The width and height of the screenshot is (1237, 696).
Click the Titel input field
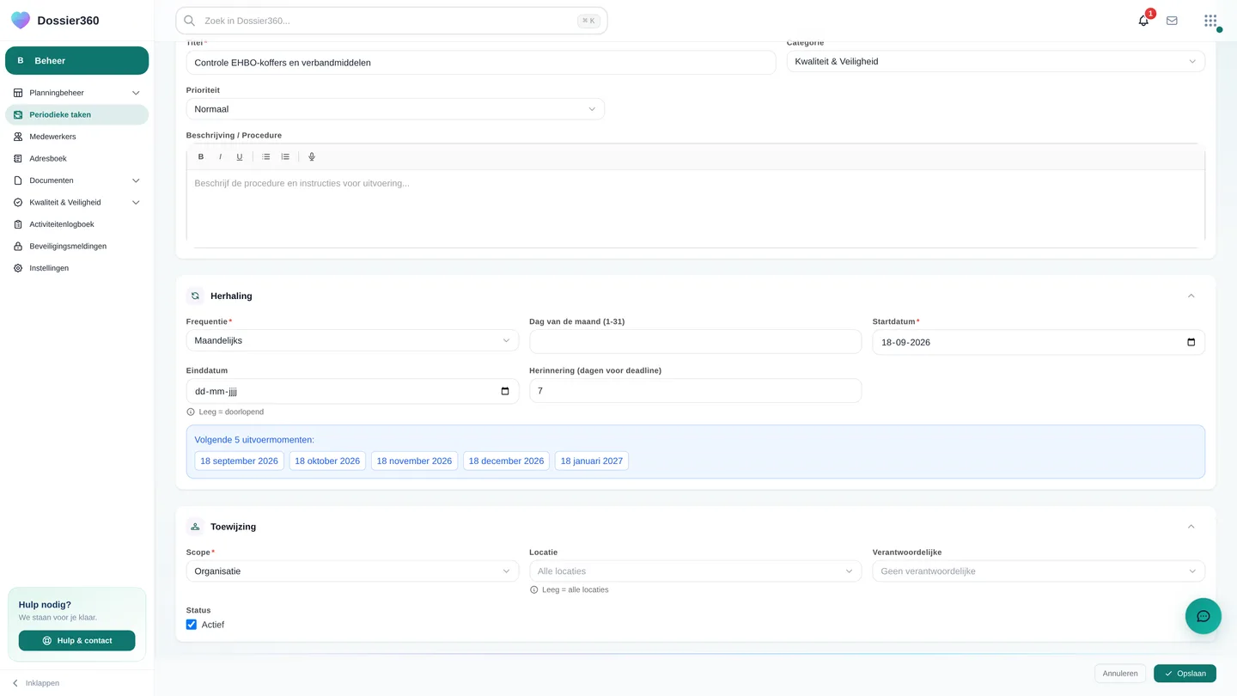coord(481,63)
